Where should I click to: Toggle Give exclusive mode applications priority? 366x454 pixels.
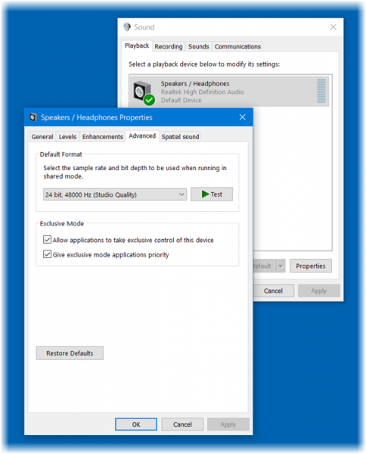pos(47,254)
